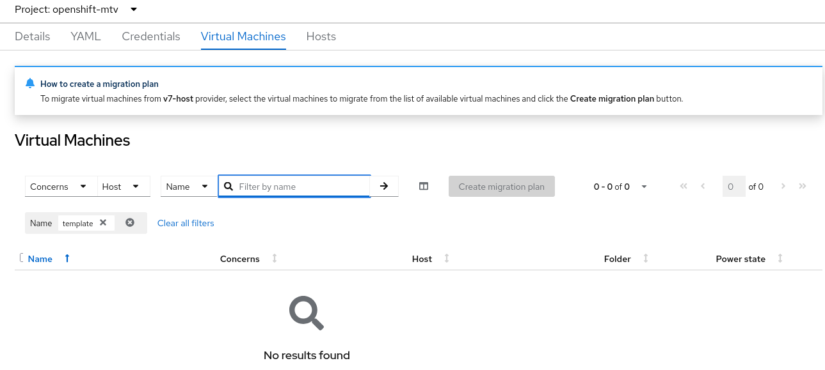Toggle select-all checkbox in table header

(x=21, y=258)
